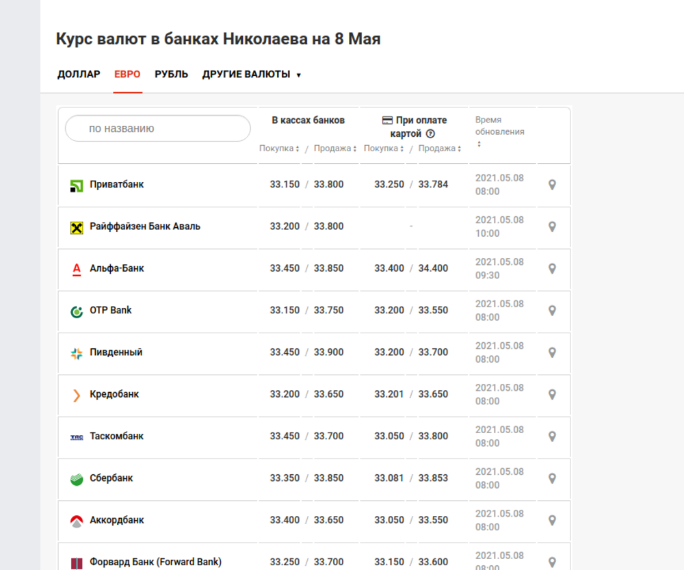Viewport: 684px width, 570px height.
Task: Click the card payment help question icon
Action: click(430, 133)
